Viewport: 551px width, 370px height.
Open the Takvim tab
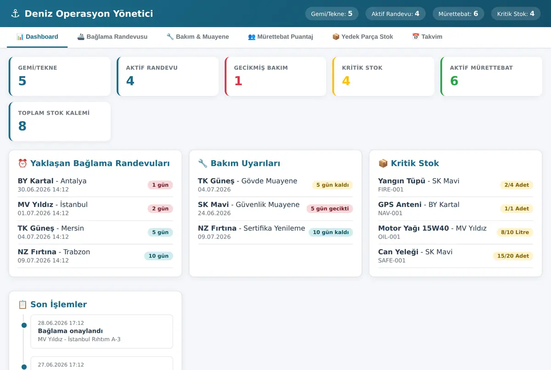point(427,37)
